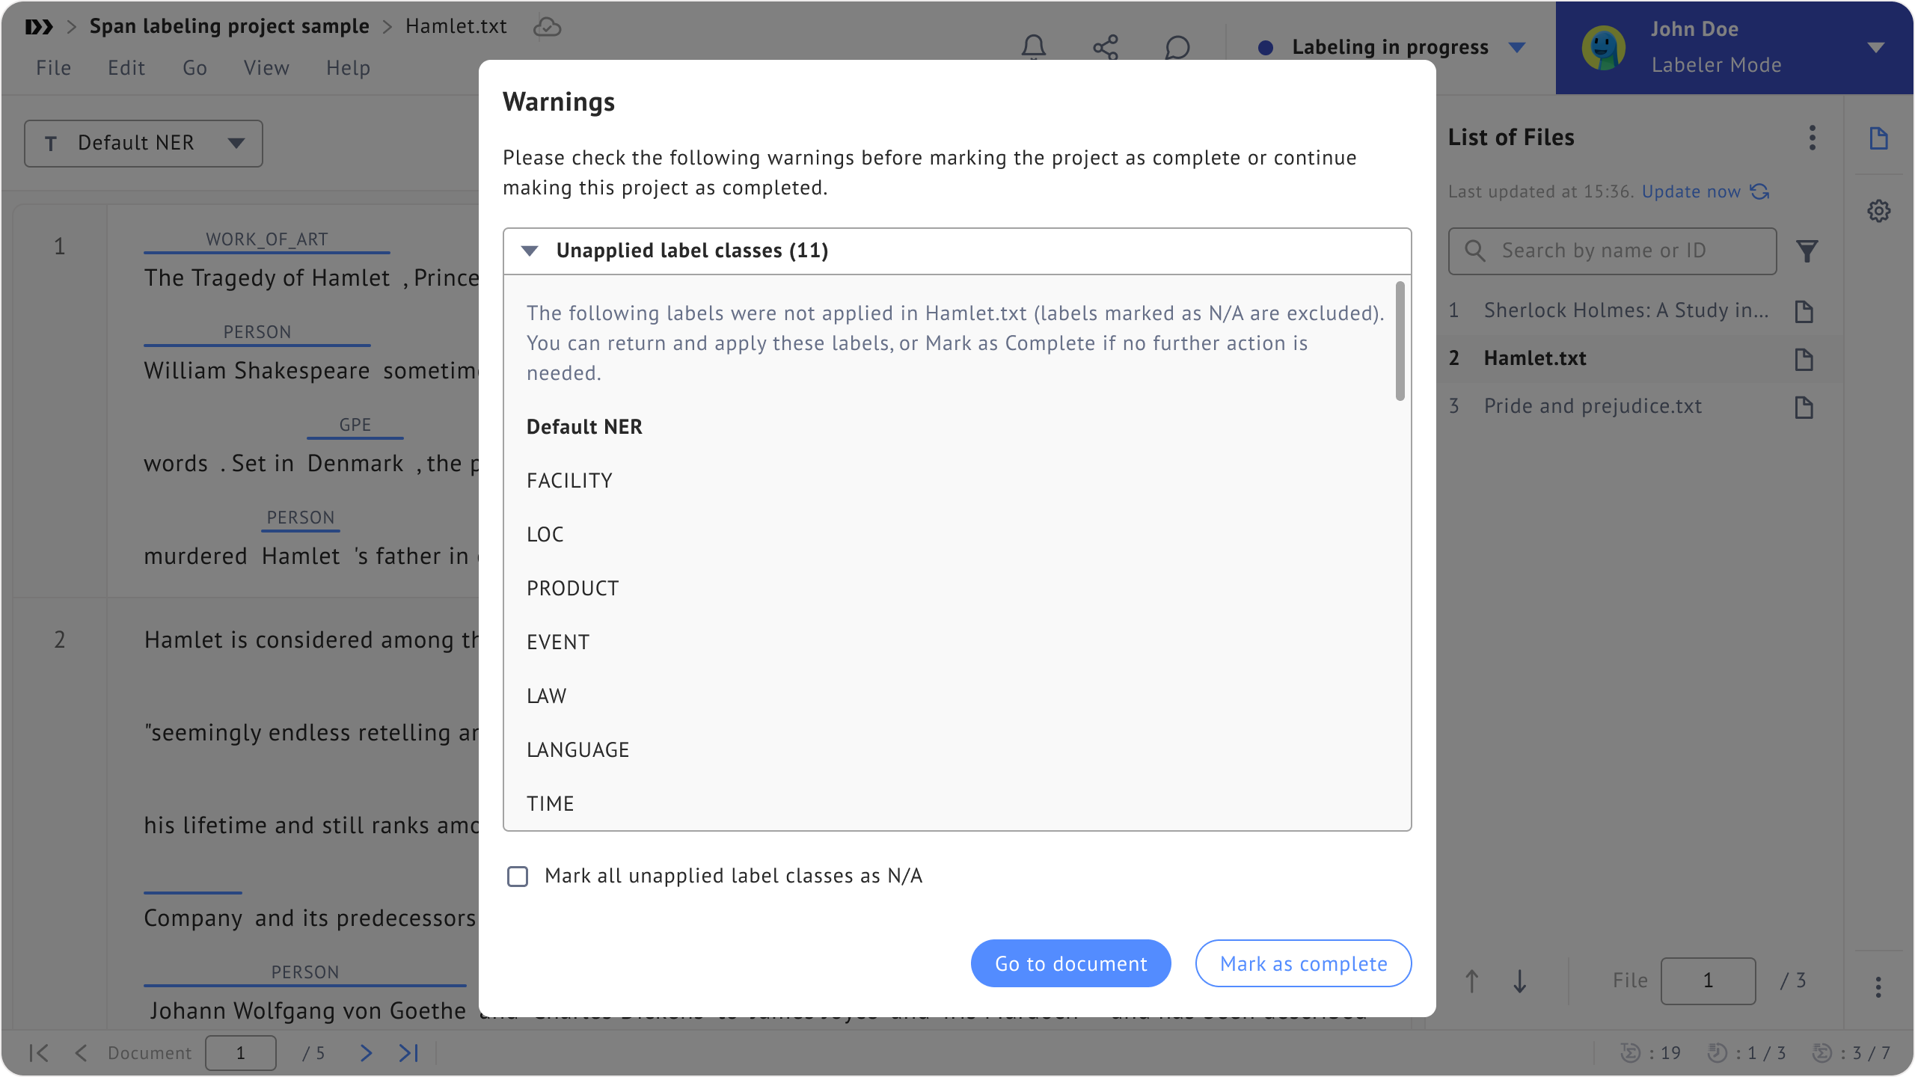Expand Labeling in progress status dropdown
1915x1077 pixels.
click(1517, 47)
